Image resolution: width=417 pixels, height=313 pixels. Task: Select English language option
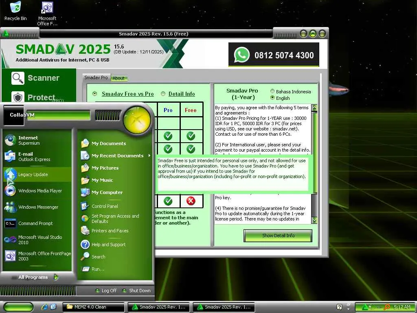(x=272, y=98)
